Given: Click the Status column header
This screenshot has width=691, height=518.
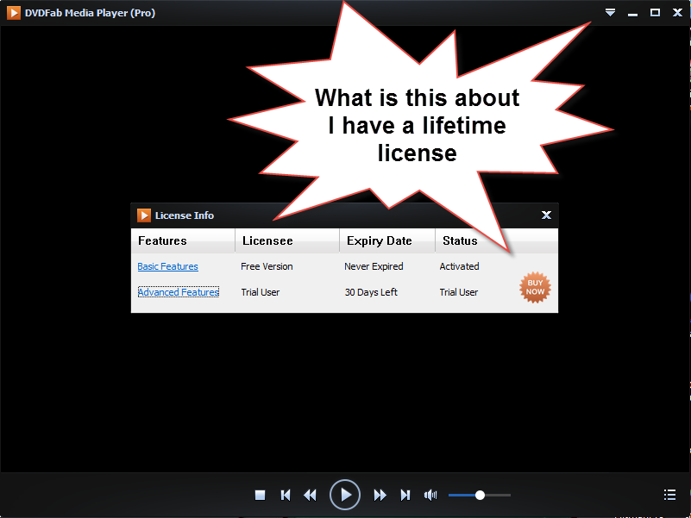Looking at the screenshot, I should point(460,240).
